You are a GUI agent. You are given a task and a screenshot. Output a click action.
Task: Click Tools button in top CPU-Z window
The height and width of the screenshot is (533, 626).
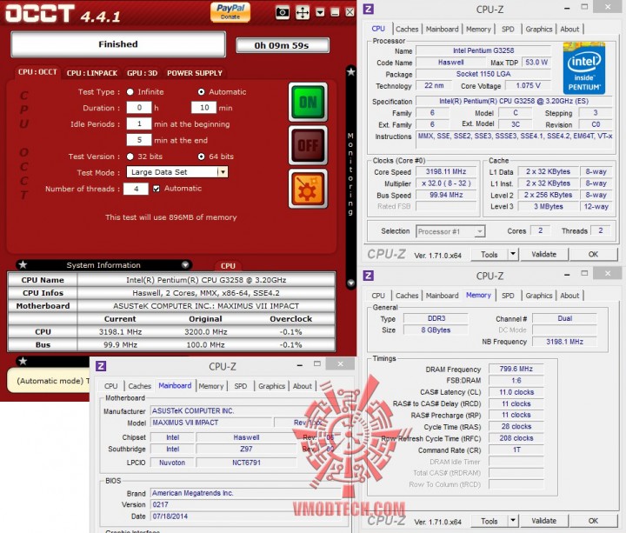point(489,254)
